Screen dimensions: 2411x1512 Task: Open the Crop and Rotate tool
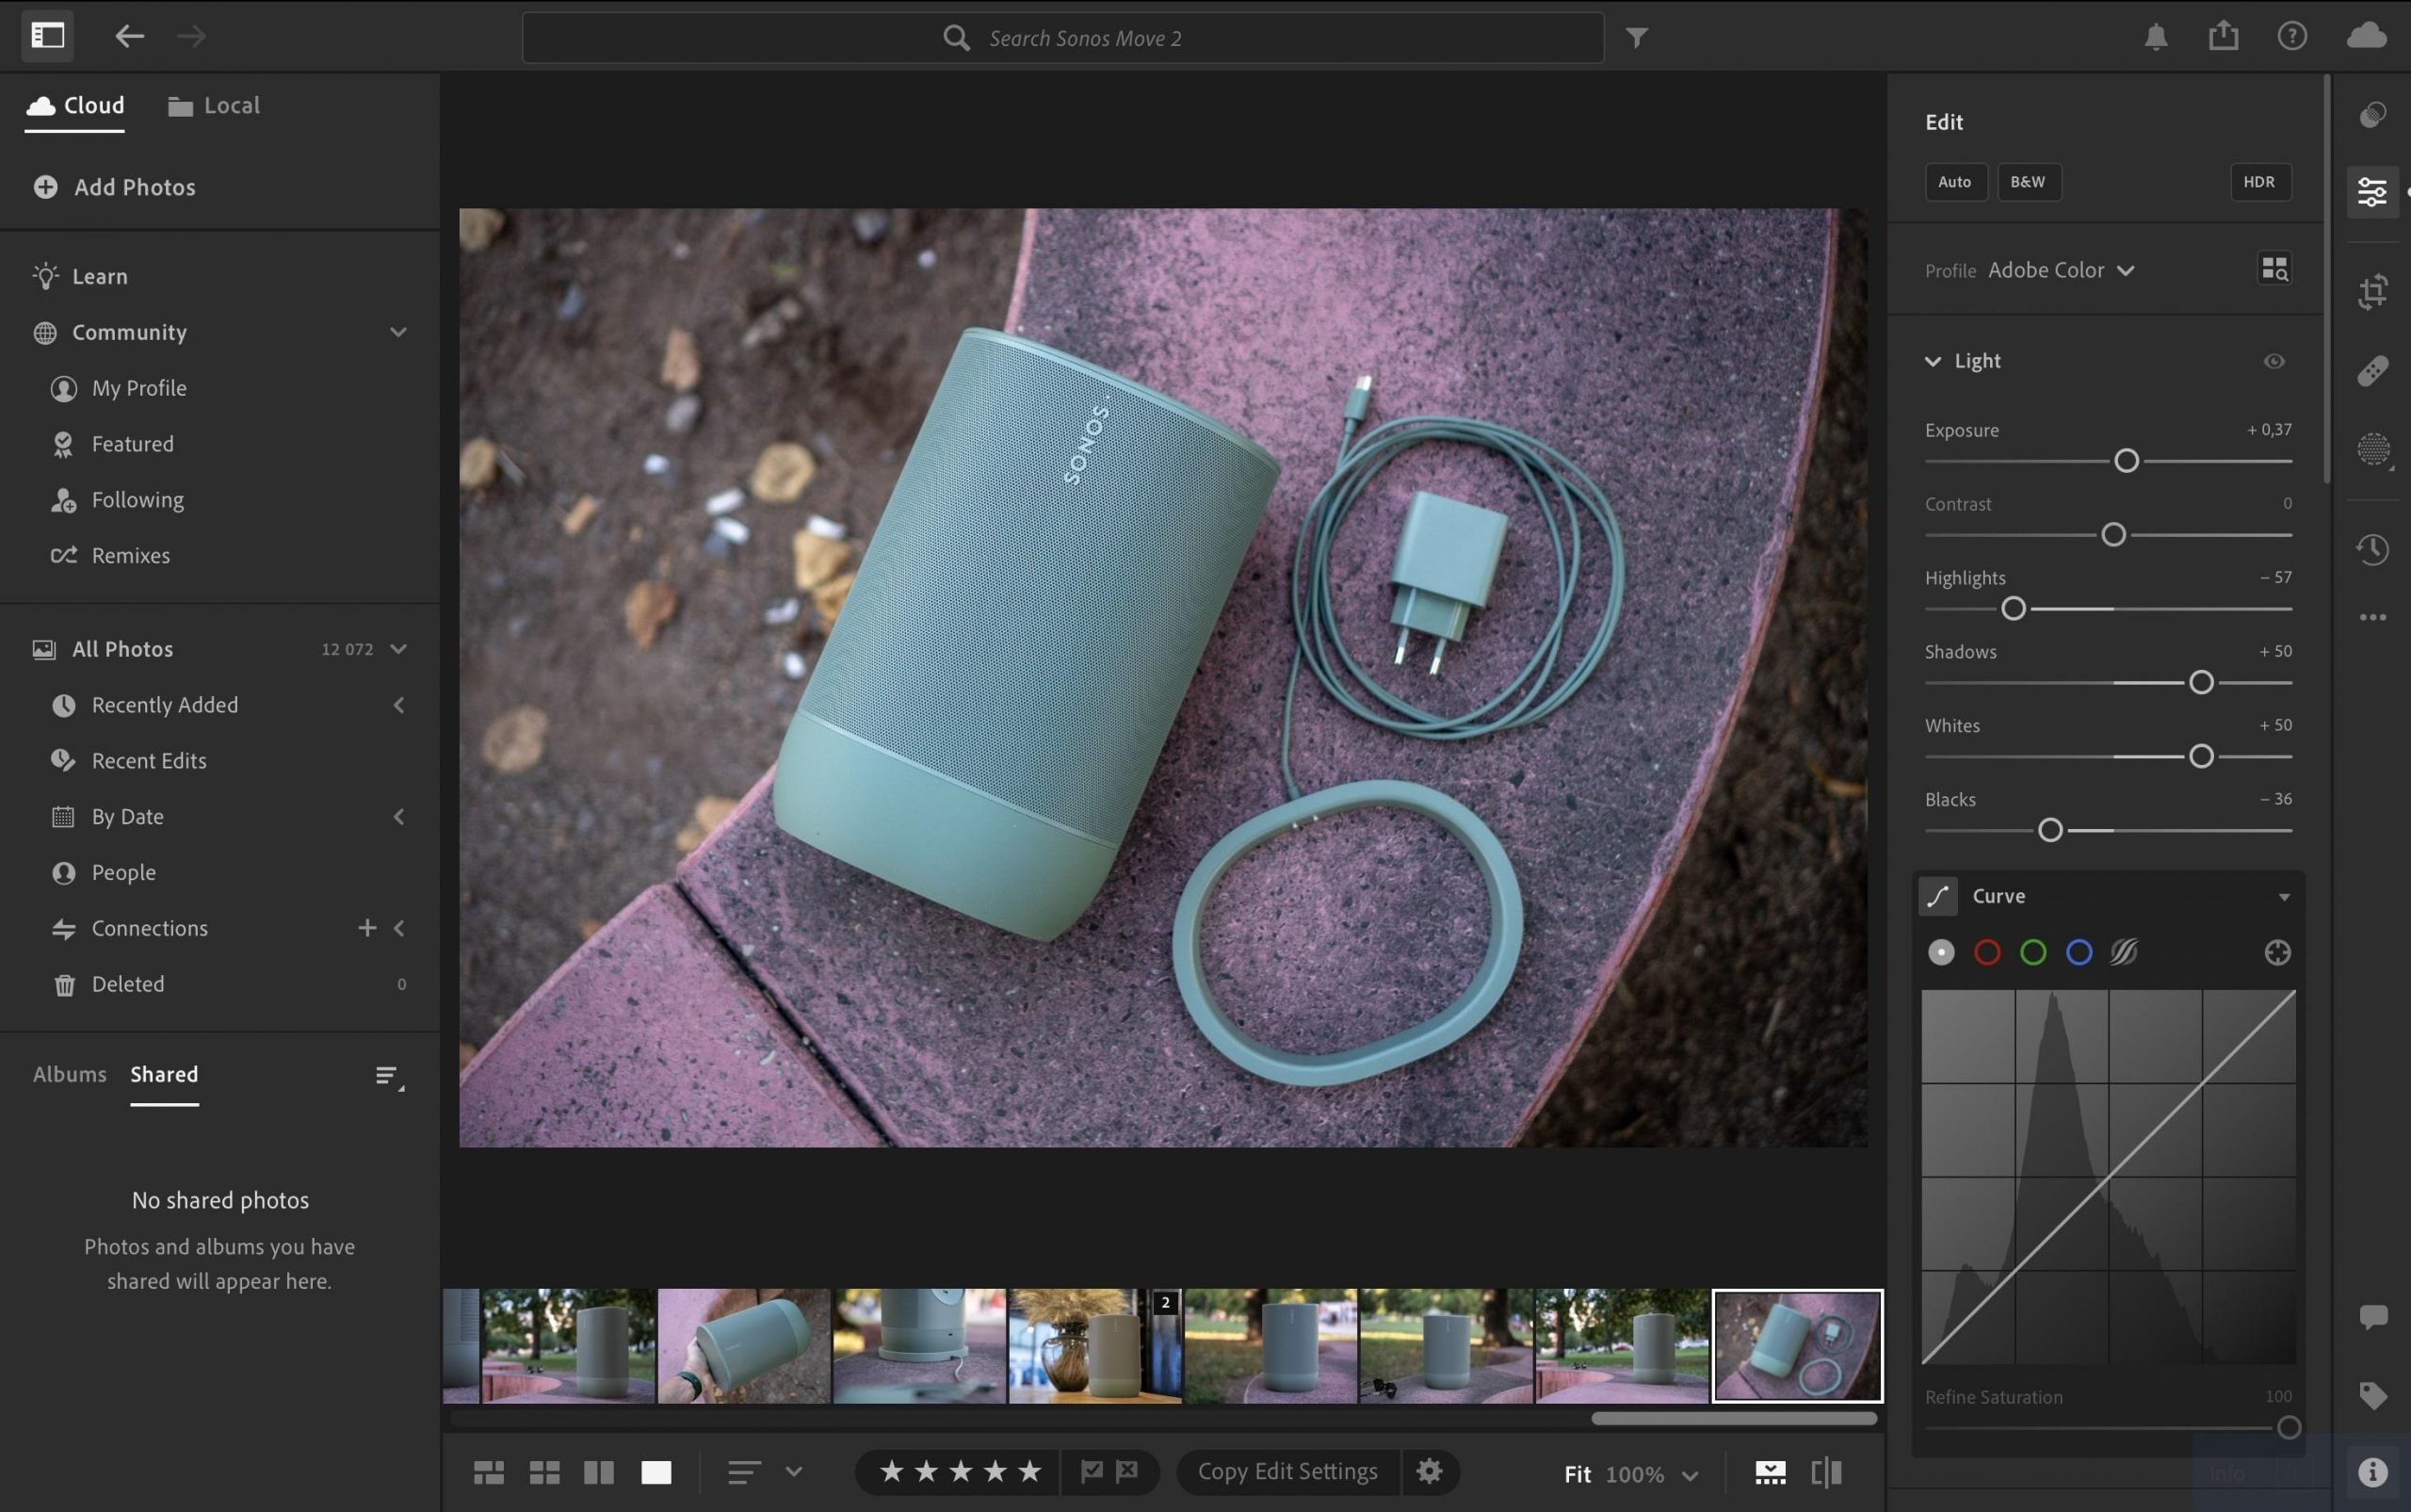coord(2373,292)
